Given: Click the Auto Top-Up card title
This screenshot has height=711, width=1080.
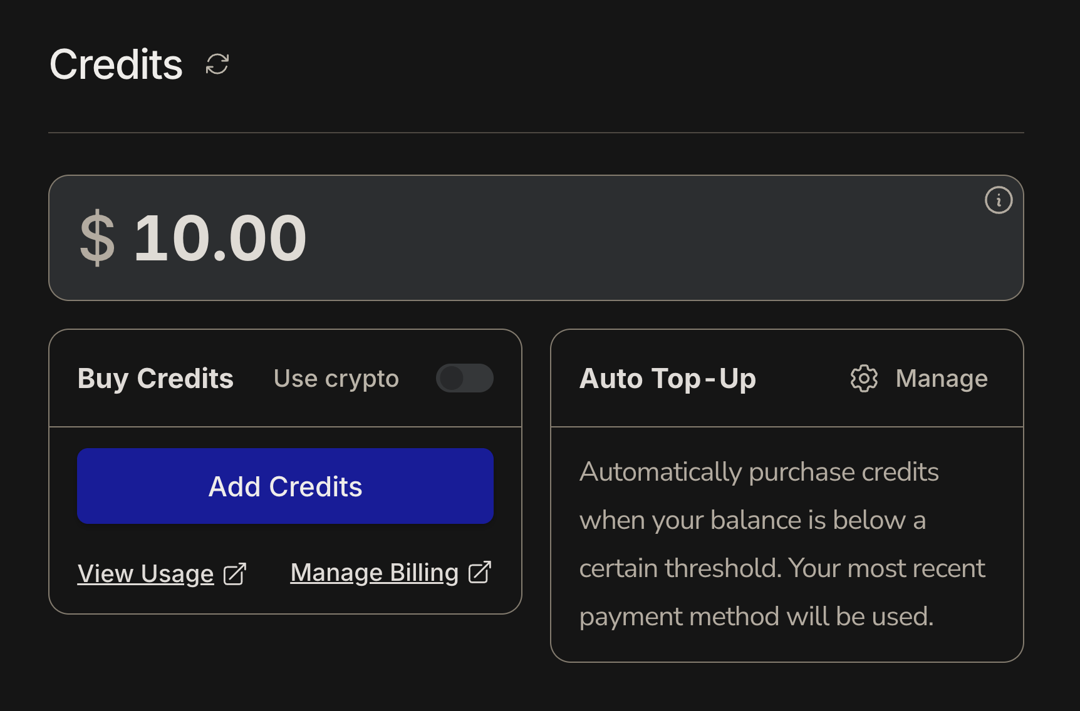Looking at the screenshot, I should tap(668, 379).
